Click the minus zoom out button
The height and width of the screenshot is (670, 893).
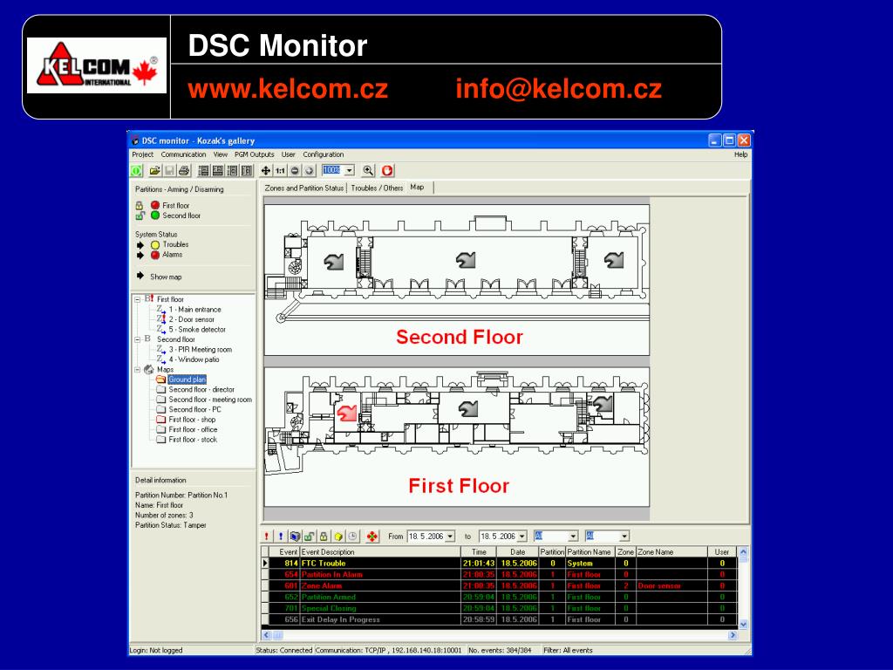[x=295, y=170]
